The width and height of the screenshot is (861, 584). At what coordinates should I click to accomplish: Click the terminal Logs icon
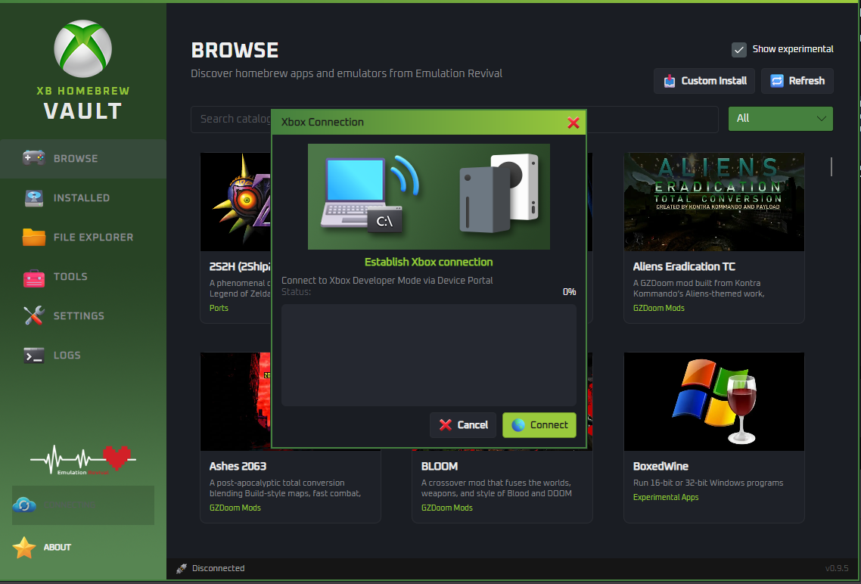[x=34, y=356]
